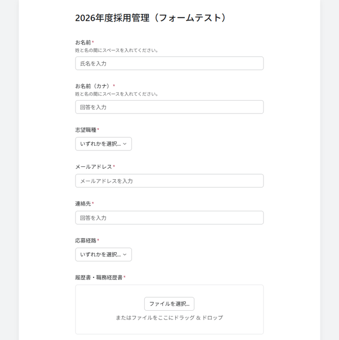The image size is (339, 340).
Task: Click the chevron arrow in 志望職種 selector
Action: coord(125,144)
